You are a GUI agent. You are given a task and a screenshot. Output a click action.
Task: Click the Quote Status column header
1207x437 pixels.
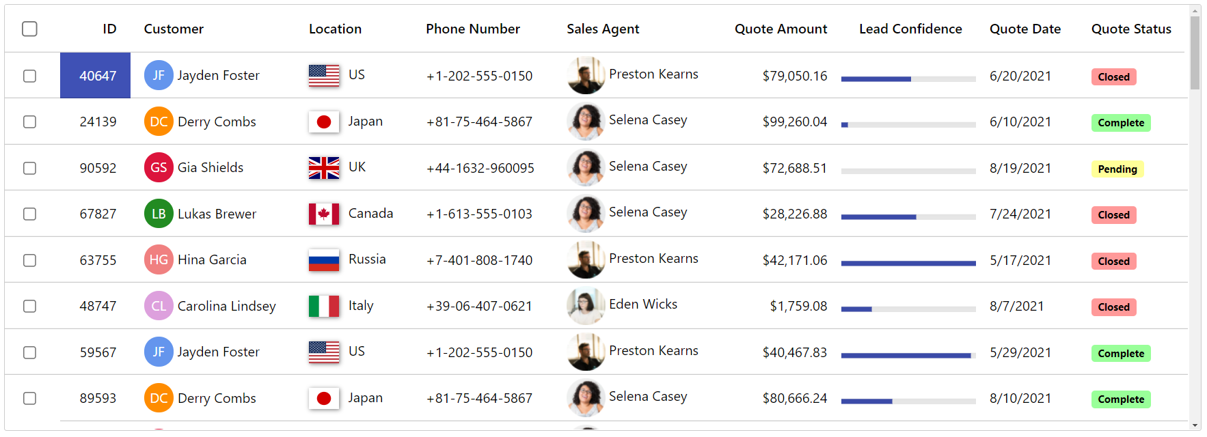(x=1131, y=29)
